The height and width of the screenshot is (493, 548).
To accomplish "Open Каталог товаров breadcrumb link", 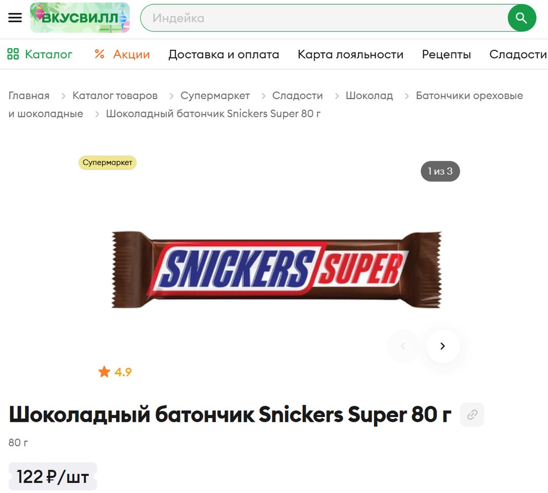I will pos(115,95).
